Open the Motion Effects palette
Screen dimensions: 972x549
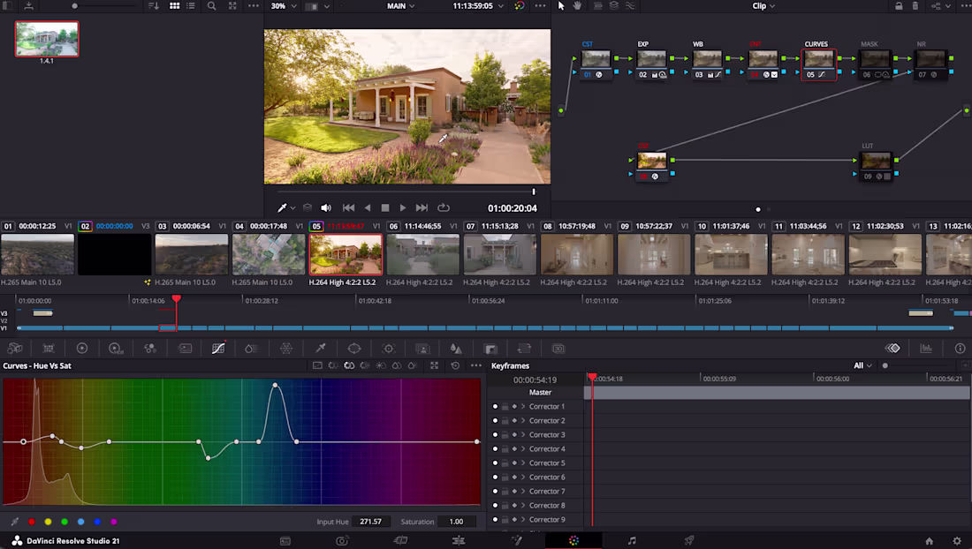185,349
